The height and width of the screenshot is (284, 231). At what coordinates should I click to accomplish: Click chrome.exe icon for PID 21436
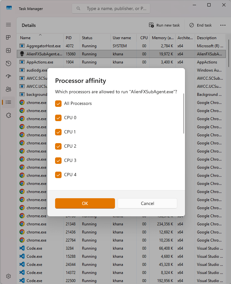click(22, 232)
